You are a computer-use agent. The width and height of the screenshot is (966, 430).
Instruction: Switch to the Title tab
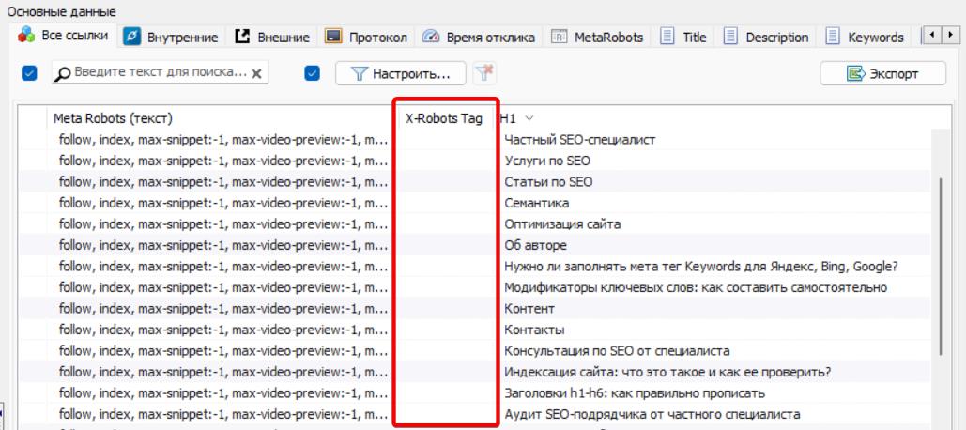tap(694, 37)
